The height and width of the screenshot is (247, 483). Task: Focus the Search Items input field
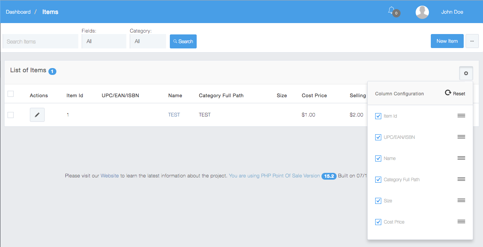(40, 42)
